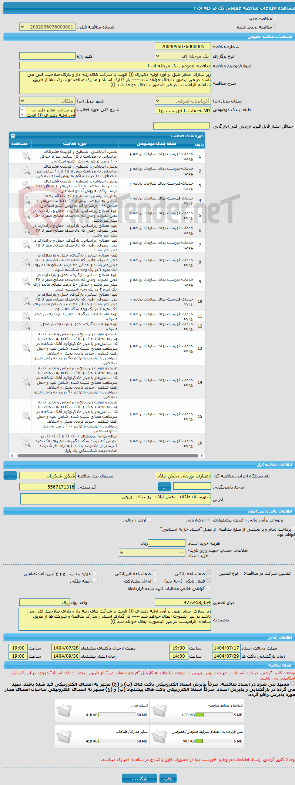Toggle the وثیقه ملکی checkbox
Screen dimensions: 295x785
[x=95, y=580]
